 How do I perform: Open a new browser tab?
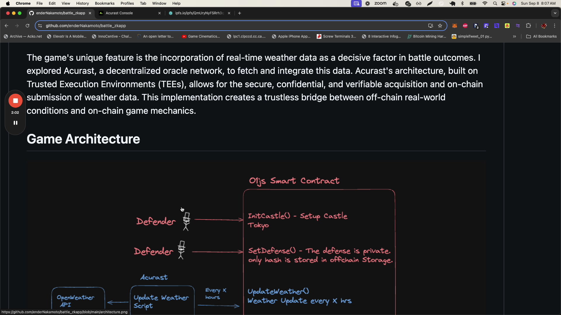(x=240, y=13)
